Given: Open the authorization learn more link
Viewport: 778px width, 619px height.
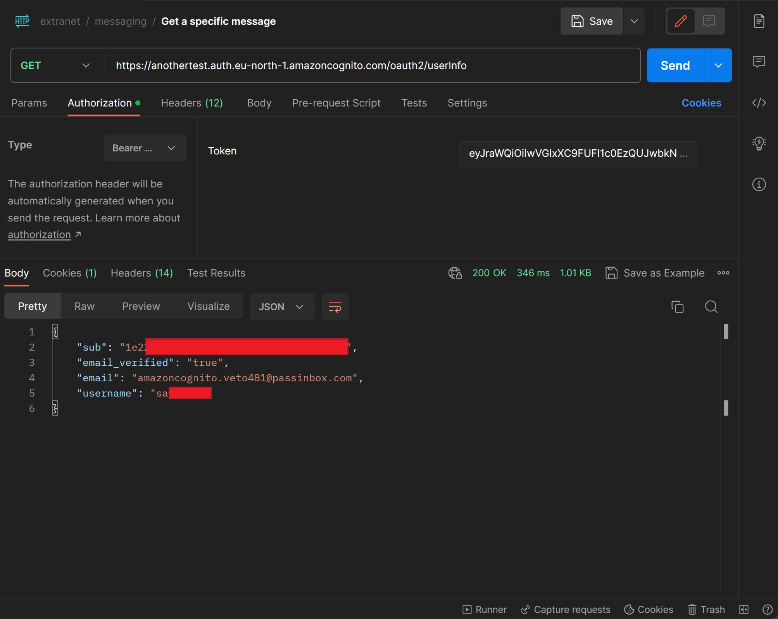Looking at the screenshot, I should [x=39, y=234].
